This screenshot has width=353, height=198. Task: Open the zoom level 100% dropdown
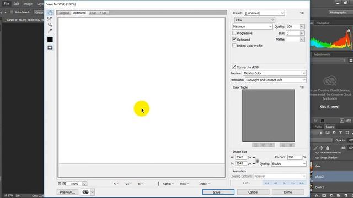click(84, 184)
